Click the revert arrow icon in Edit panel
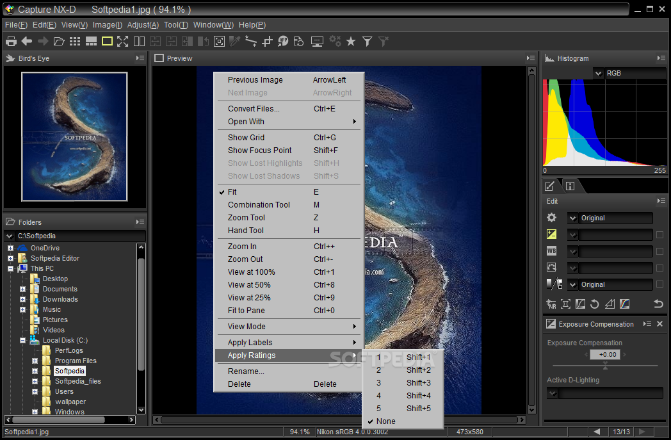 pyautogui.click(x=658, y=304)
